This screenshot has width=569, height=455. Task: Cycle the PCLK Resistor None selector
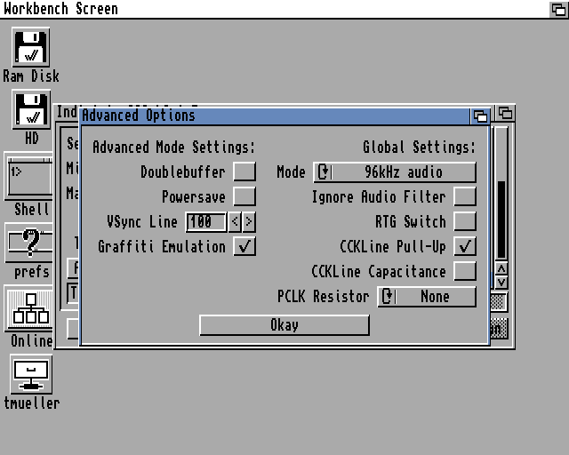pyautogui.click(x=426, y=296)
